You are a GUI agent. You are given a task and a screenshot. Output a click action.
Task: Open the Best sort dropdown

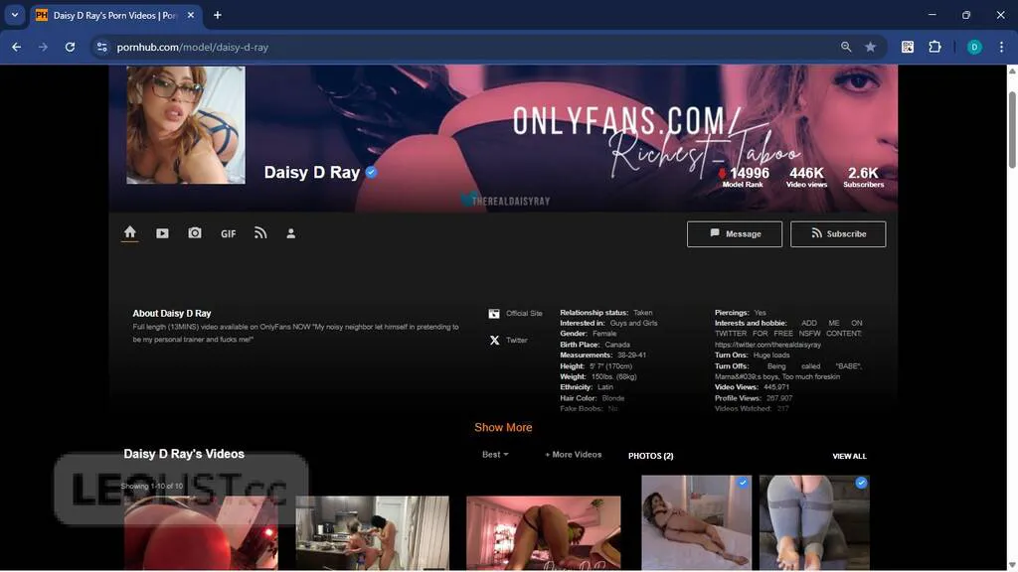tap(495, 455)
